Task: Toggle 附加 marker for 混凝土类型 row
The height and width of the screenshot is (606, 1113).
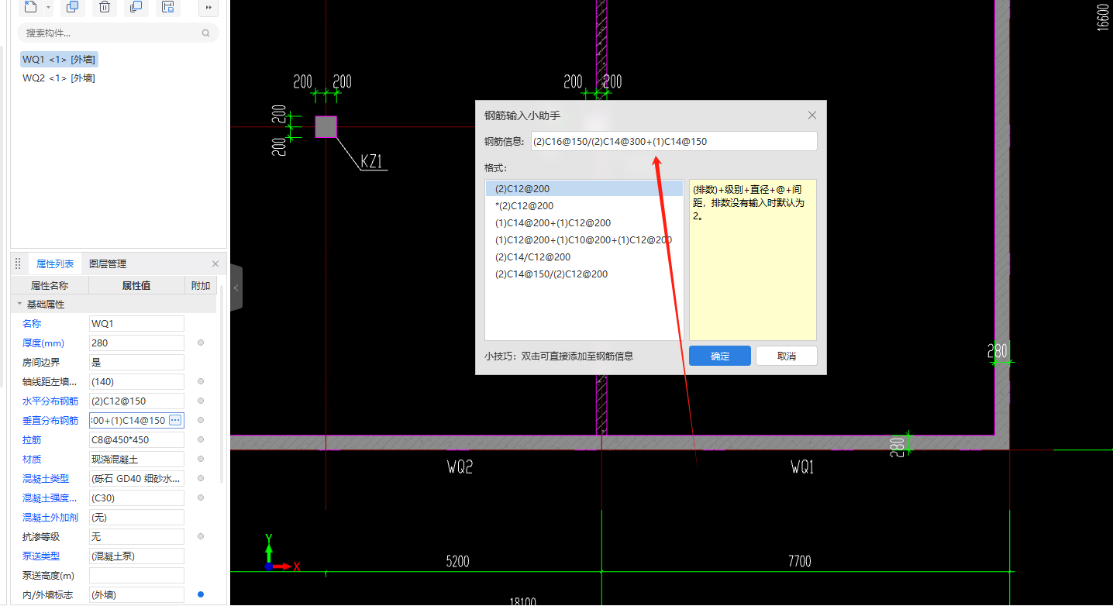Action: point(201,478)
